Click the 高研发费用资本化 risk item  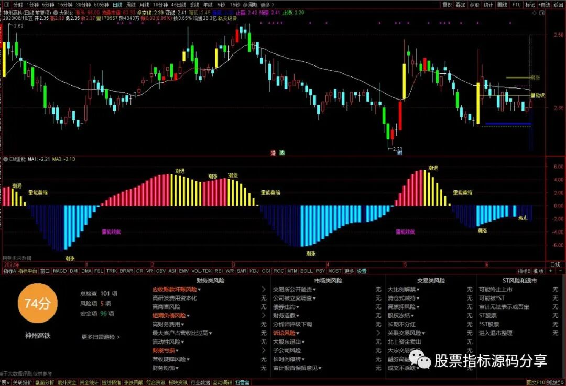[x=175, y=298]
